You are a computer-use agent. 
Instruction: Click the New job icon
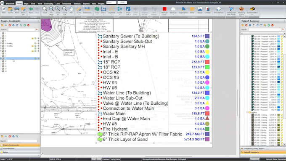4,10
